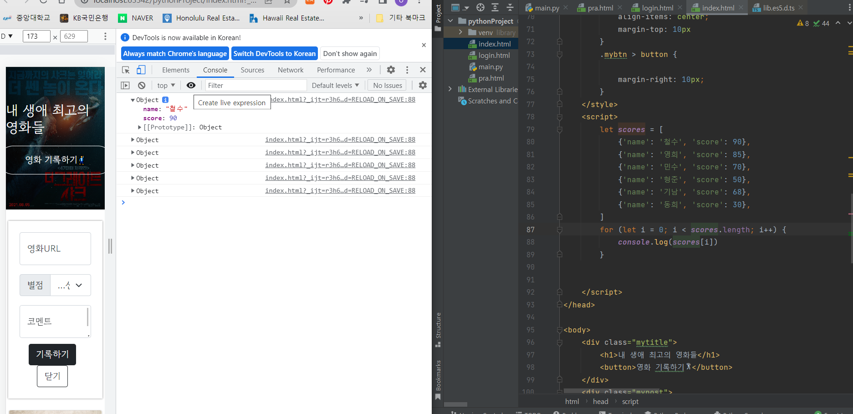Open the Honolulu Real Estate bookmark
This screenshot has height=414, width=853.
coord(201,18)
